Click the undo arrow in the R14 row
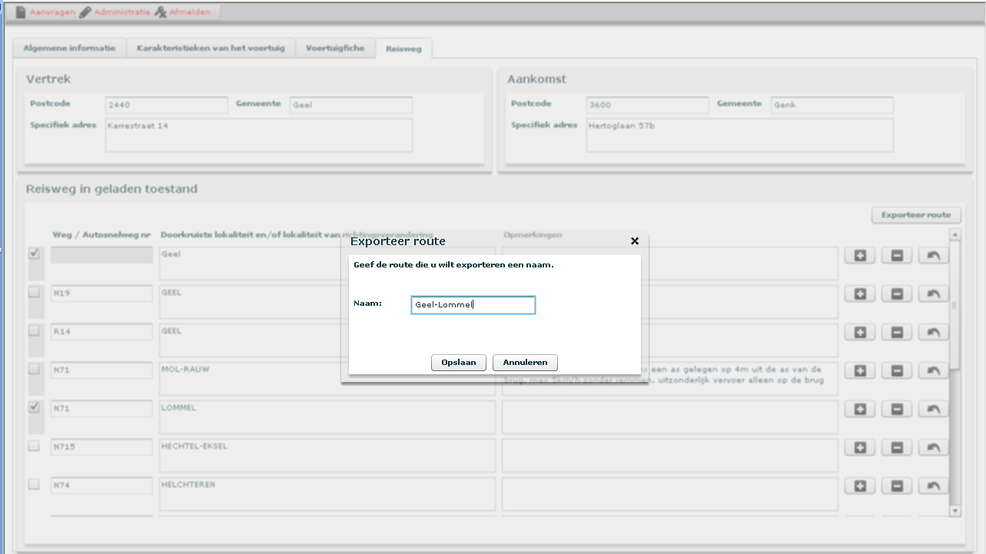986x554 pixels. pyautogui.click(x=934, y=332)
